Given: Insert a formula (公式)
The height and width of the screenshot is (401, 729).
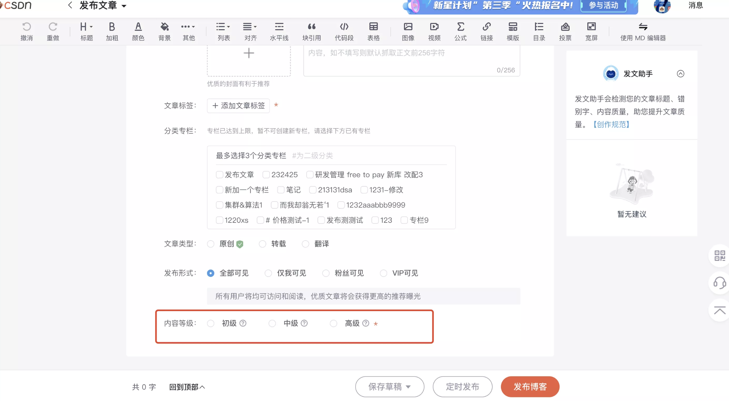Looking at the screenshot, I should click(x=460, y=31).
